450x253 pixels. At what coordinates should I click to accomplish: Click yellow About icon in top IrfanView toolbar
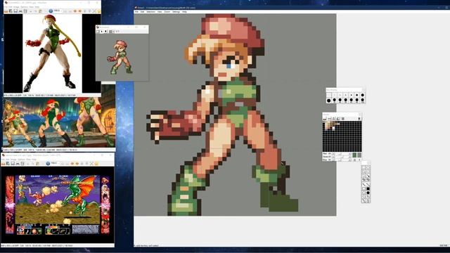tap(100, 11)
